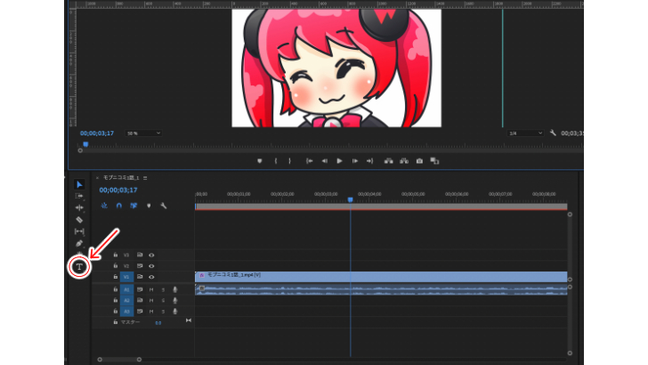The image size is (648, 365).
Task: Click Master track output arrows icon
Action: (x=189, y=320)
